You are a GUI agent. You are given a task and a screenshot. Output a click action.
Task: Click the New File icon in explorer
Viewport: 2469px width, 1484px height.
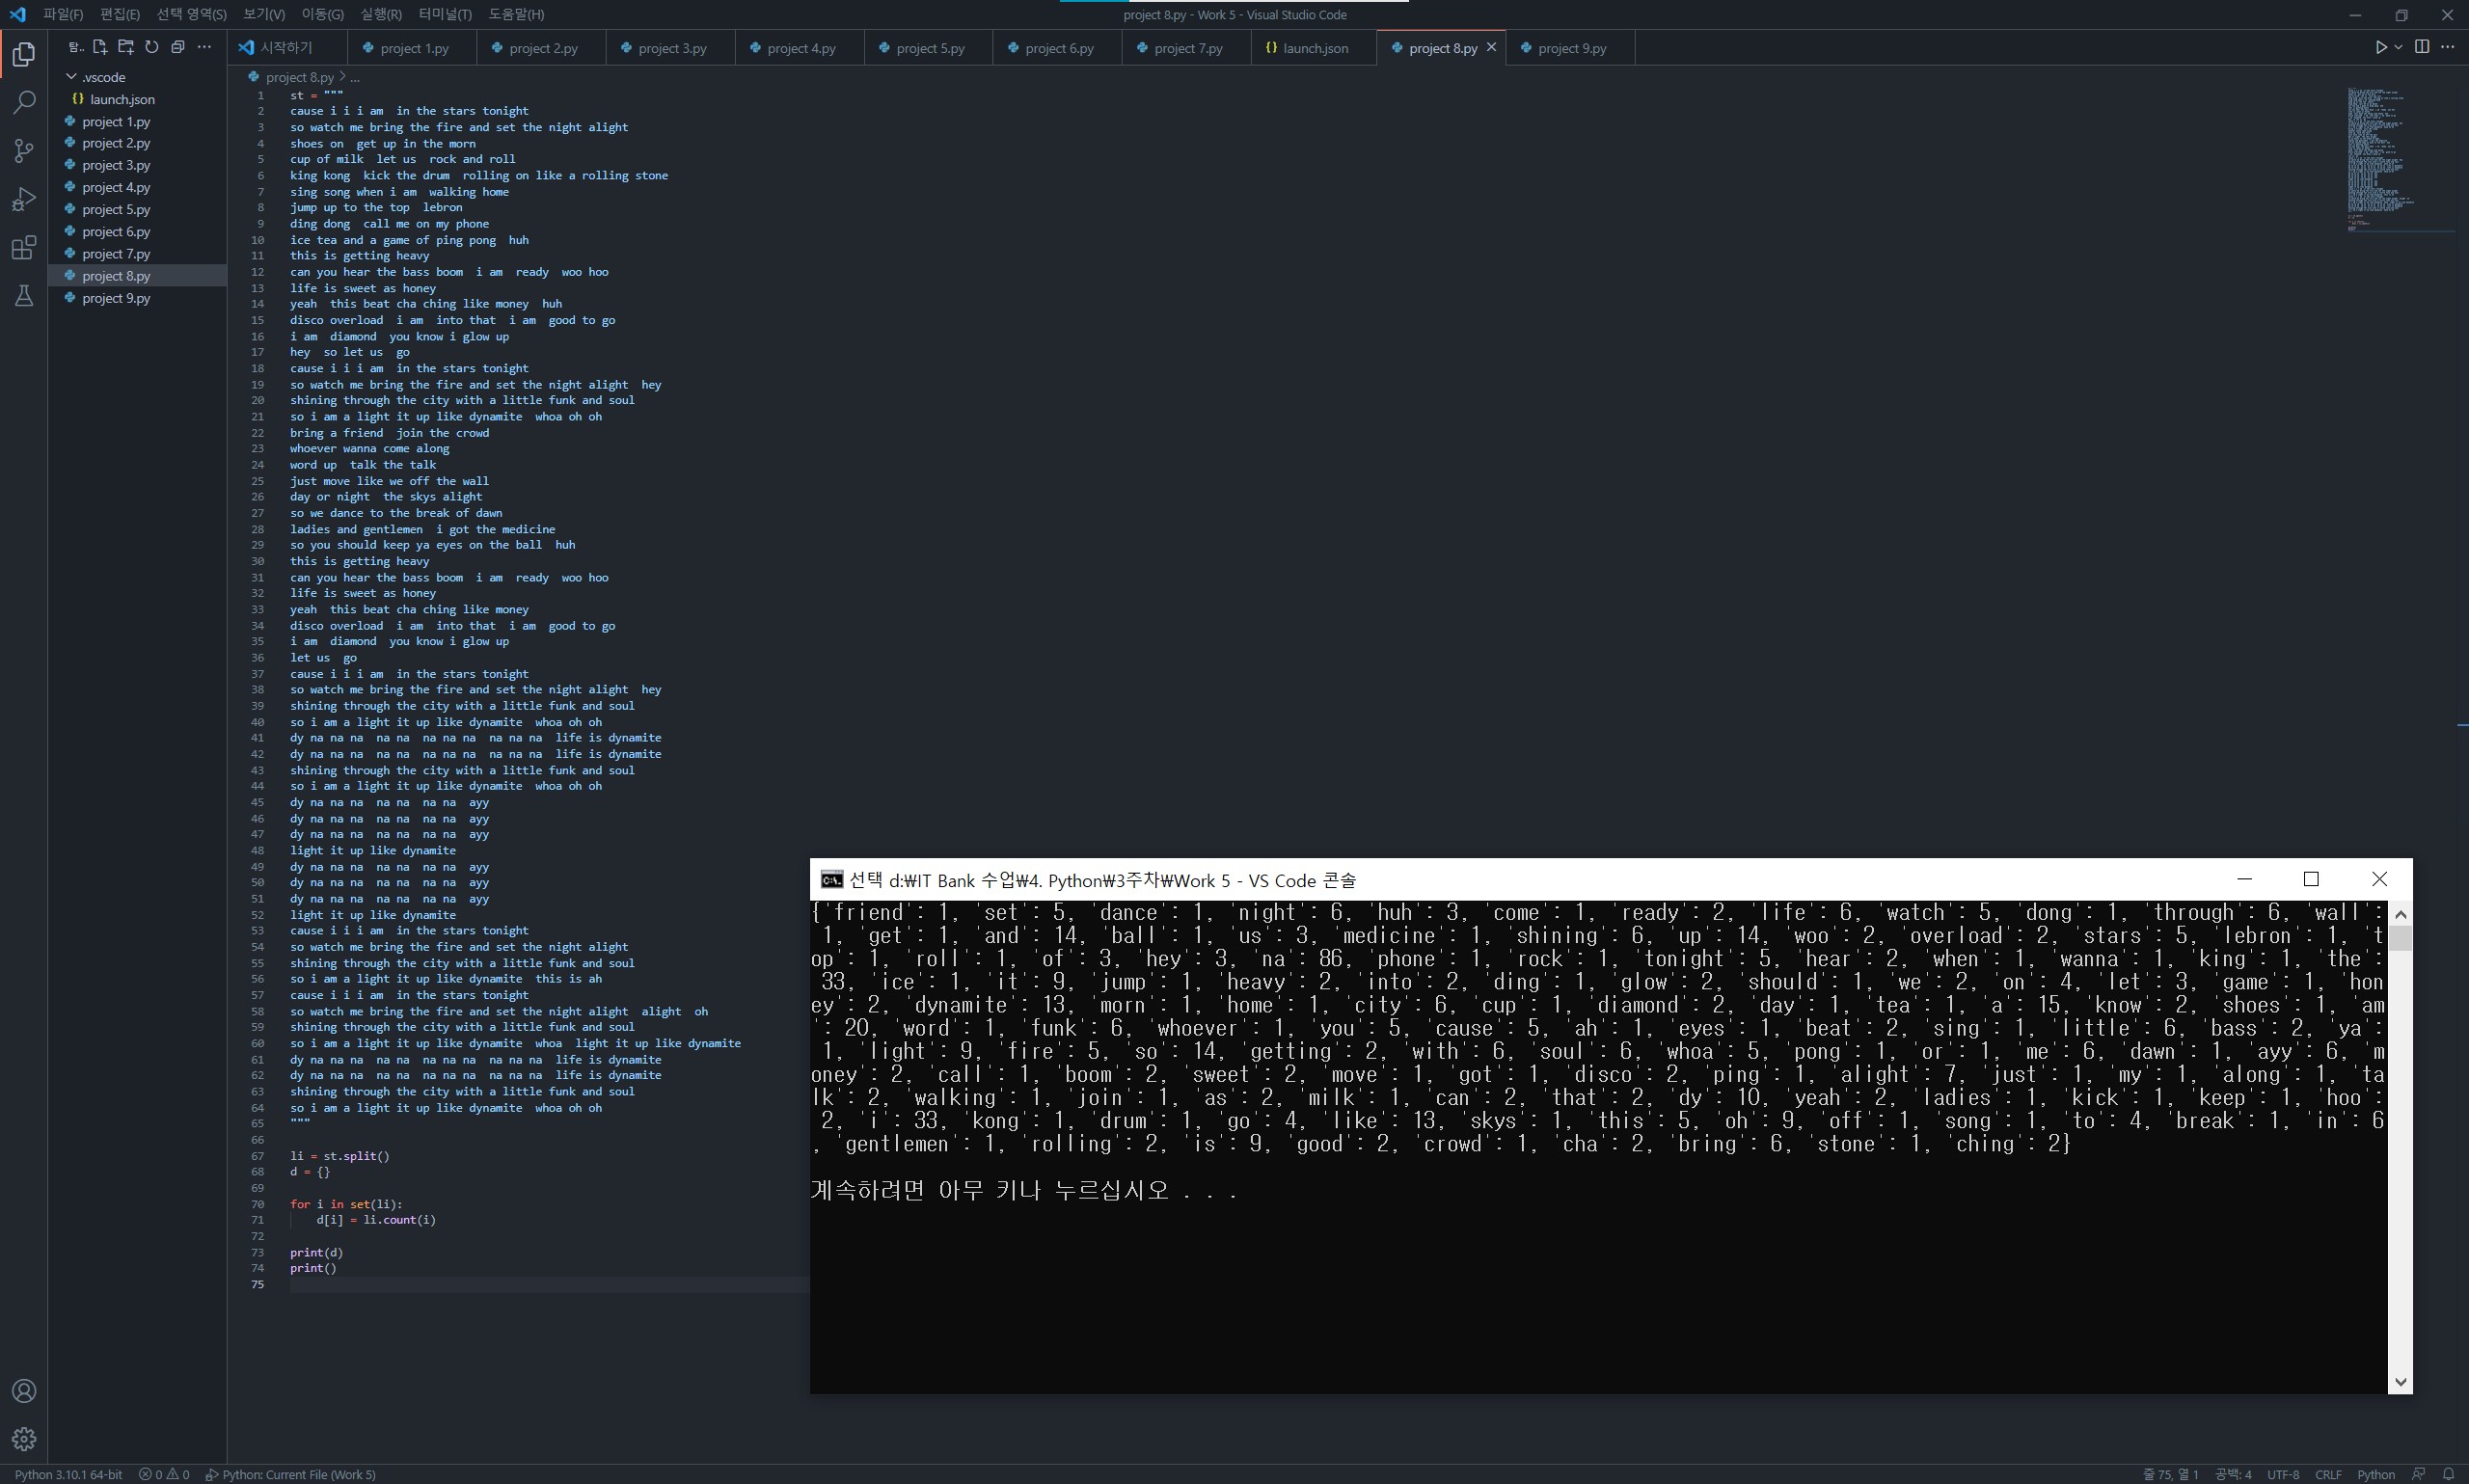100,47
